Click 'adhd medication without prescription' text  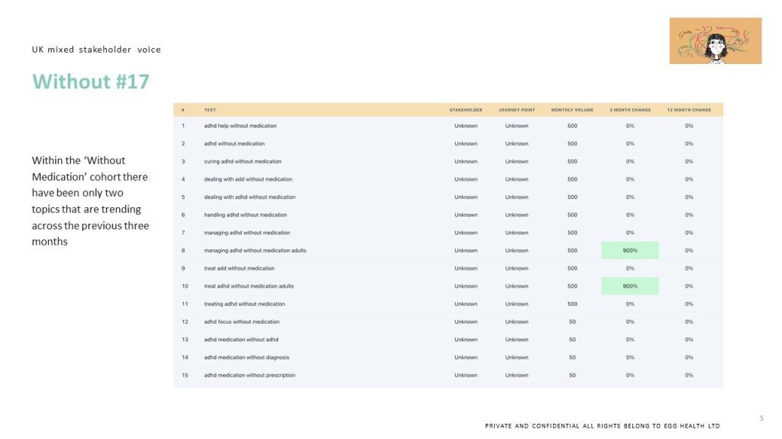250,375
